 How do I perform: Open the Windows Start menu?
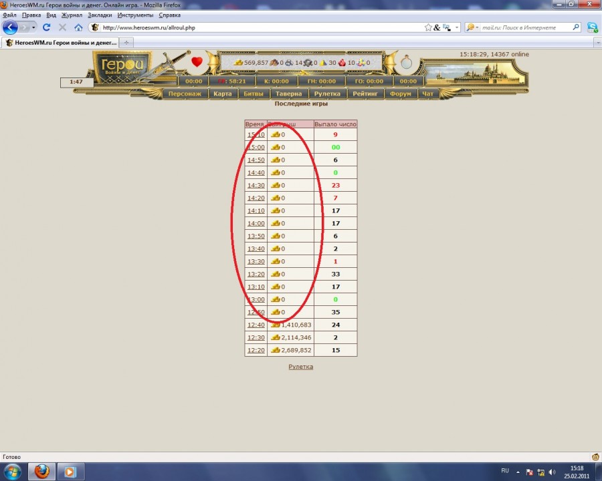coord(13,471)
